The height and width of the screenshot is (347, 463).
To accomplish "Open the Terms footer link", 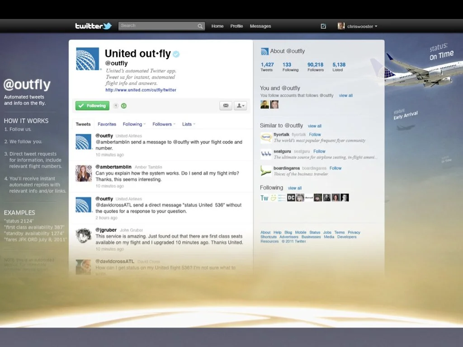I will [x=339, y=233].
